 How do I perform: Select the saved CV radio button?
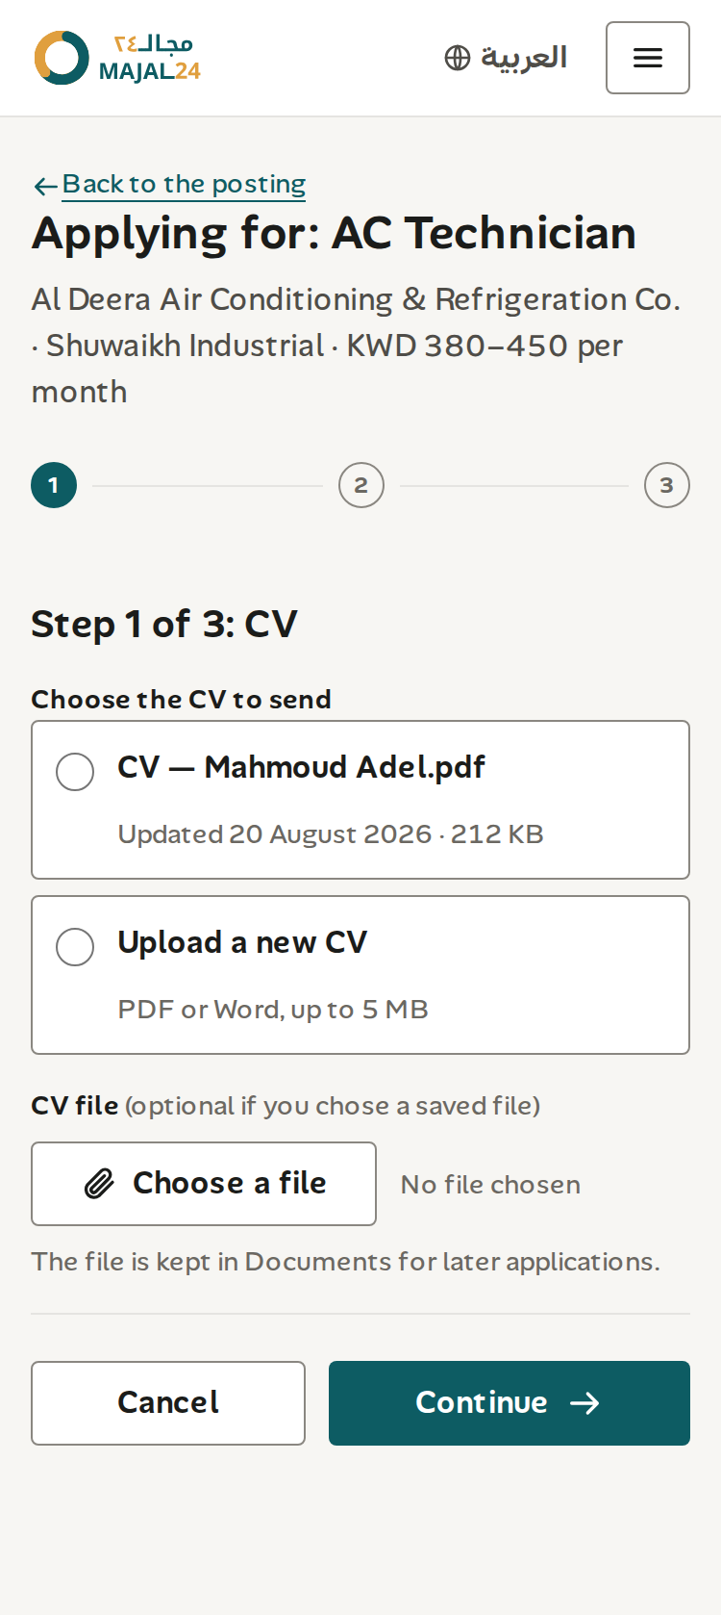coord(75,772)
